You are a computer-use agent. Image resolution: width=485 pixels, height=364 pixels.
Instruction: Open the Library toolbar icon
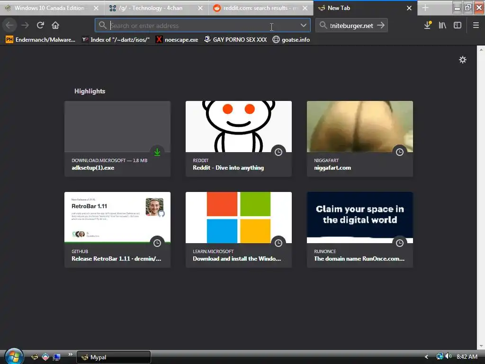[x=442, y=25]
